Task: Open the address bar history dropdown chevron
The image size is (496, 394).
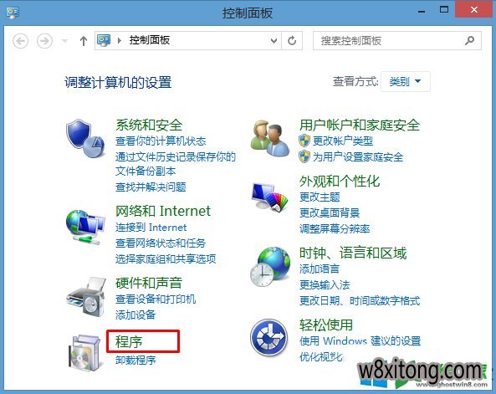Action: [x=274, y=41]
